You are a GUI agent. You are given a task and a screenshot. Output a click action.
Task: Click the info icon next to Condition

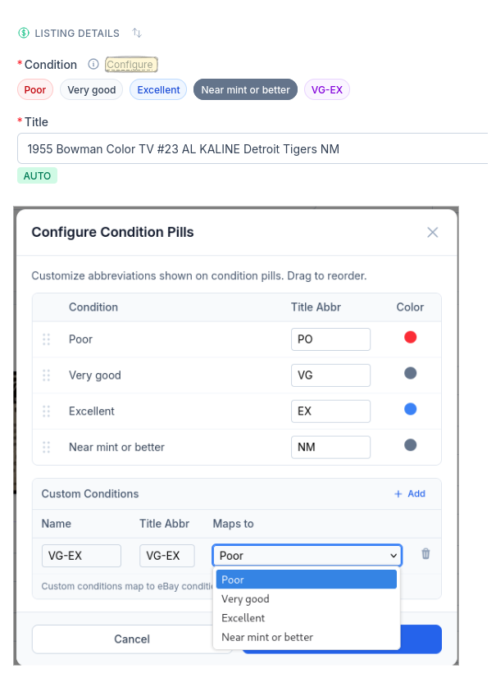pos(93,64)
